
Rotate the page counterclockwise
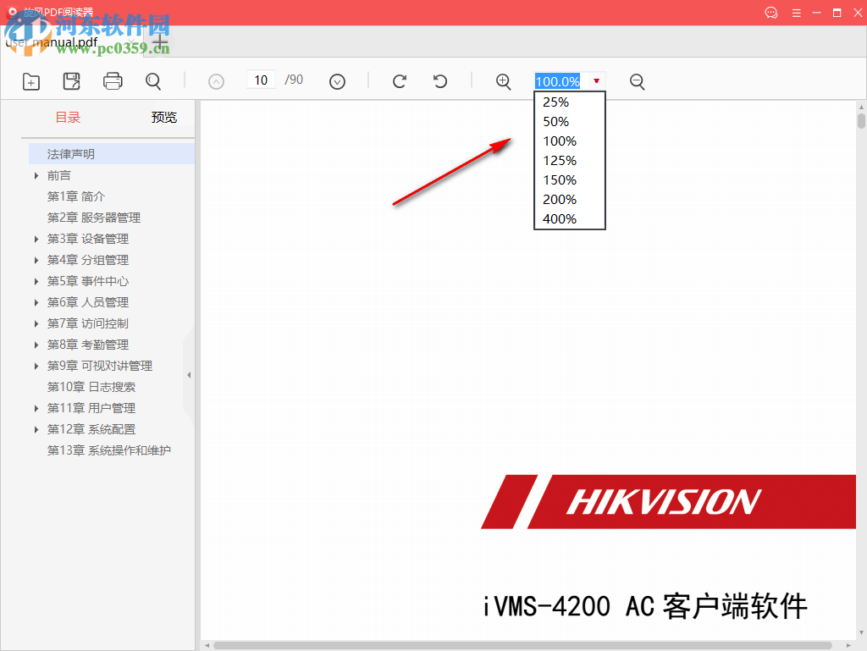click(439, 80)
